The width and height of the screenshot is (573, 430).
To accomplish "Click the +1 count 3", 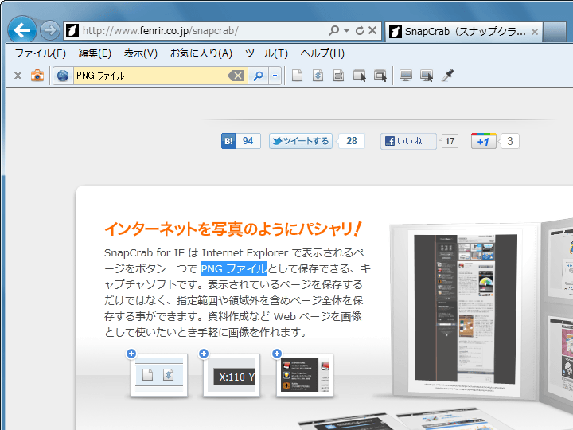I will pos(510,141).
